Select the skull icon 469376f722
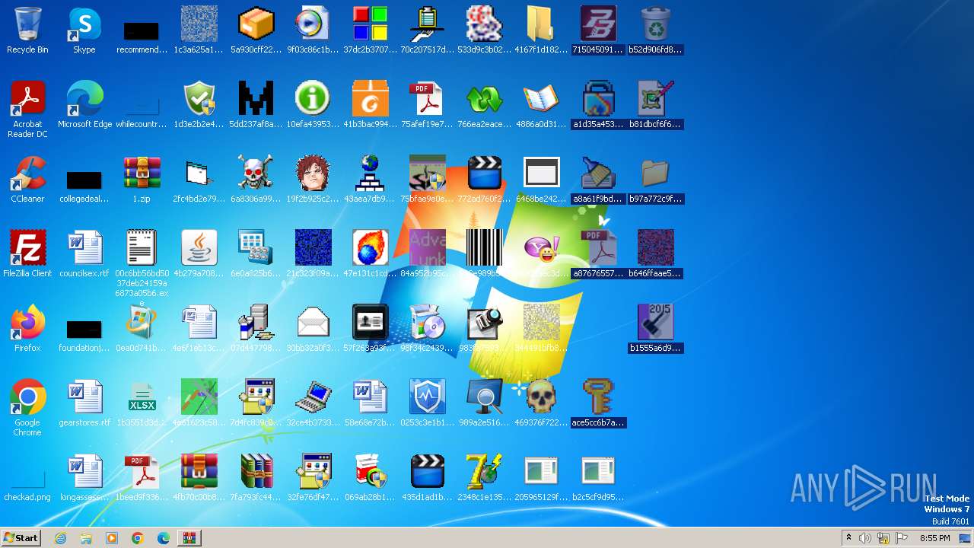The height and width of the screenshot is (548, 974). tap(541, 403)
